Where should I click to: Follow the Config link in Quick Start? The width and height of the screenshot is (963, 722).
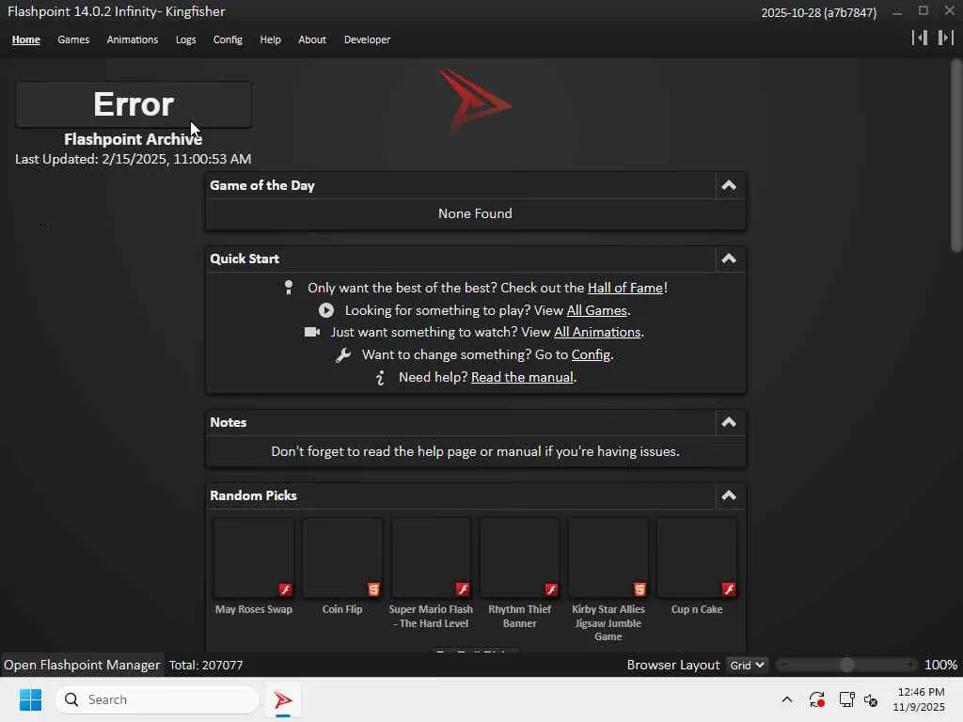tap(591, 354)
